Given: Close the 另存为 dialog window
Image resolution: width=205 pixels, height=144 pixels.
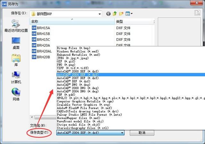Looking at the screenshot, I should 197,3.
